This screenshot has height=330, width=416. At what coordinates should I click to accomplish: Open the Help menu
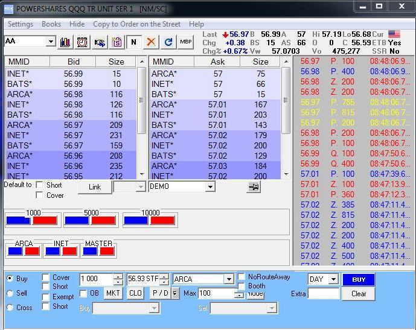click(196, 24)
